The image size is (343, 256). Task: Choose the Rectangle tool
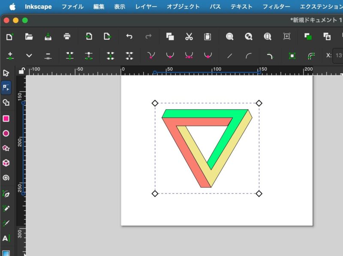tap(6, 119)
